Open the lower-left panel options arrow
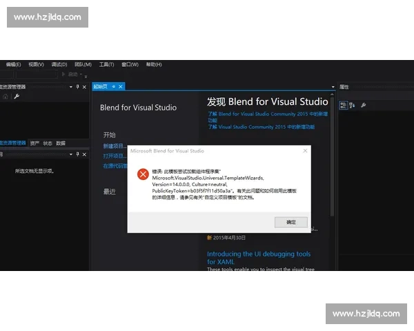This screenshot has width=414, height=331. 71,154
